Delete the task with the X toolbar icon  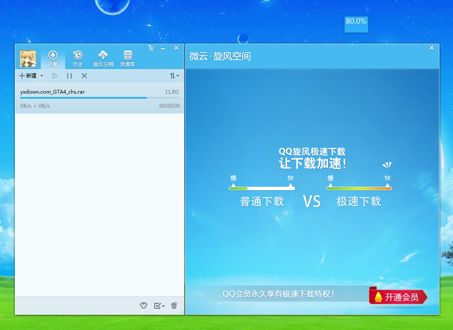tap(84, 76)
